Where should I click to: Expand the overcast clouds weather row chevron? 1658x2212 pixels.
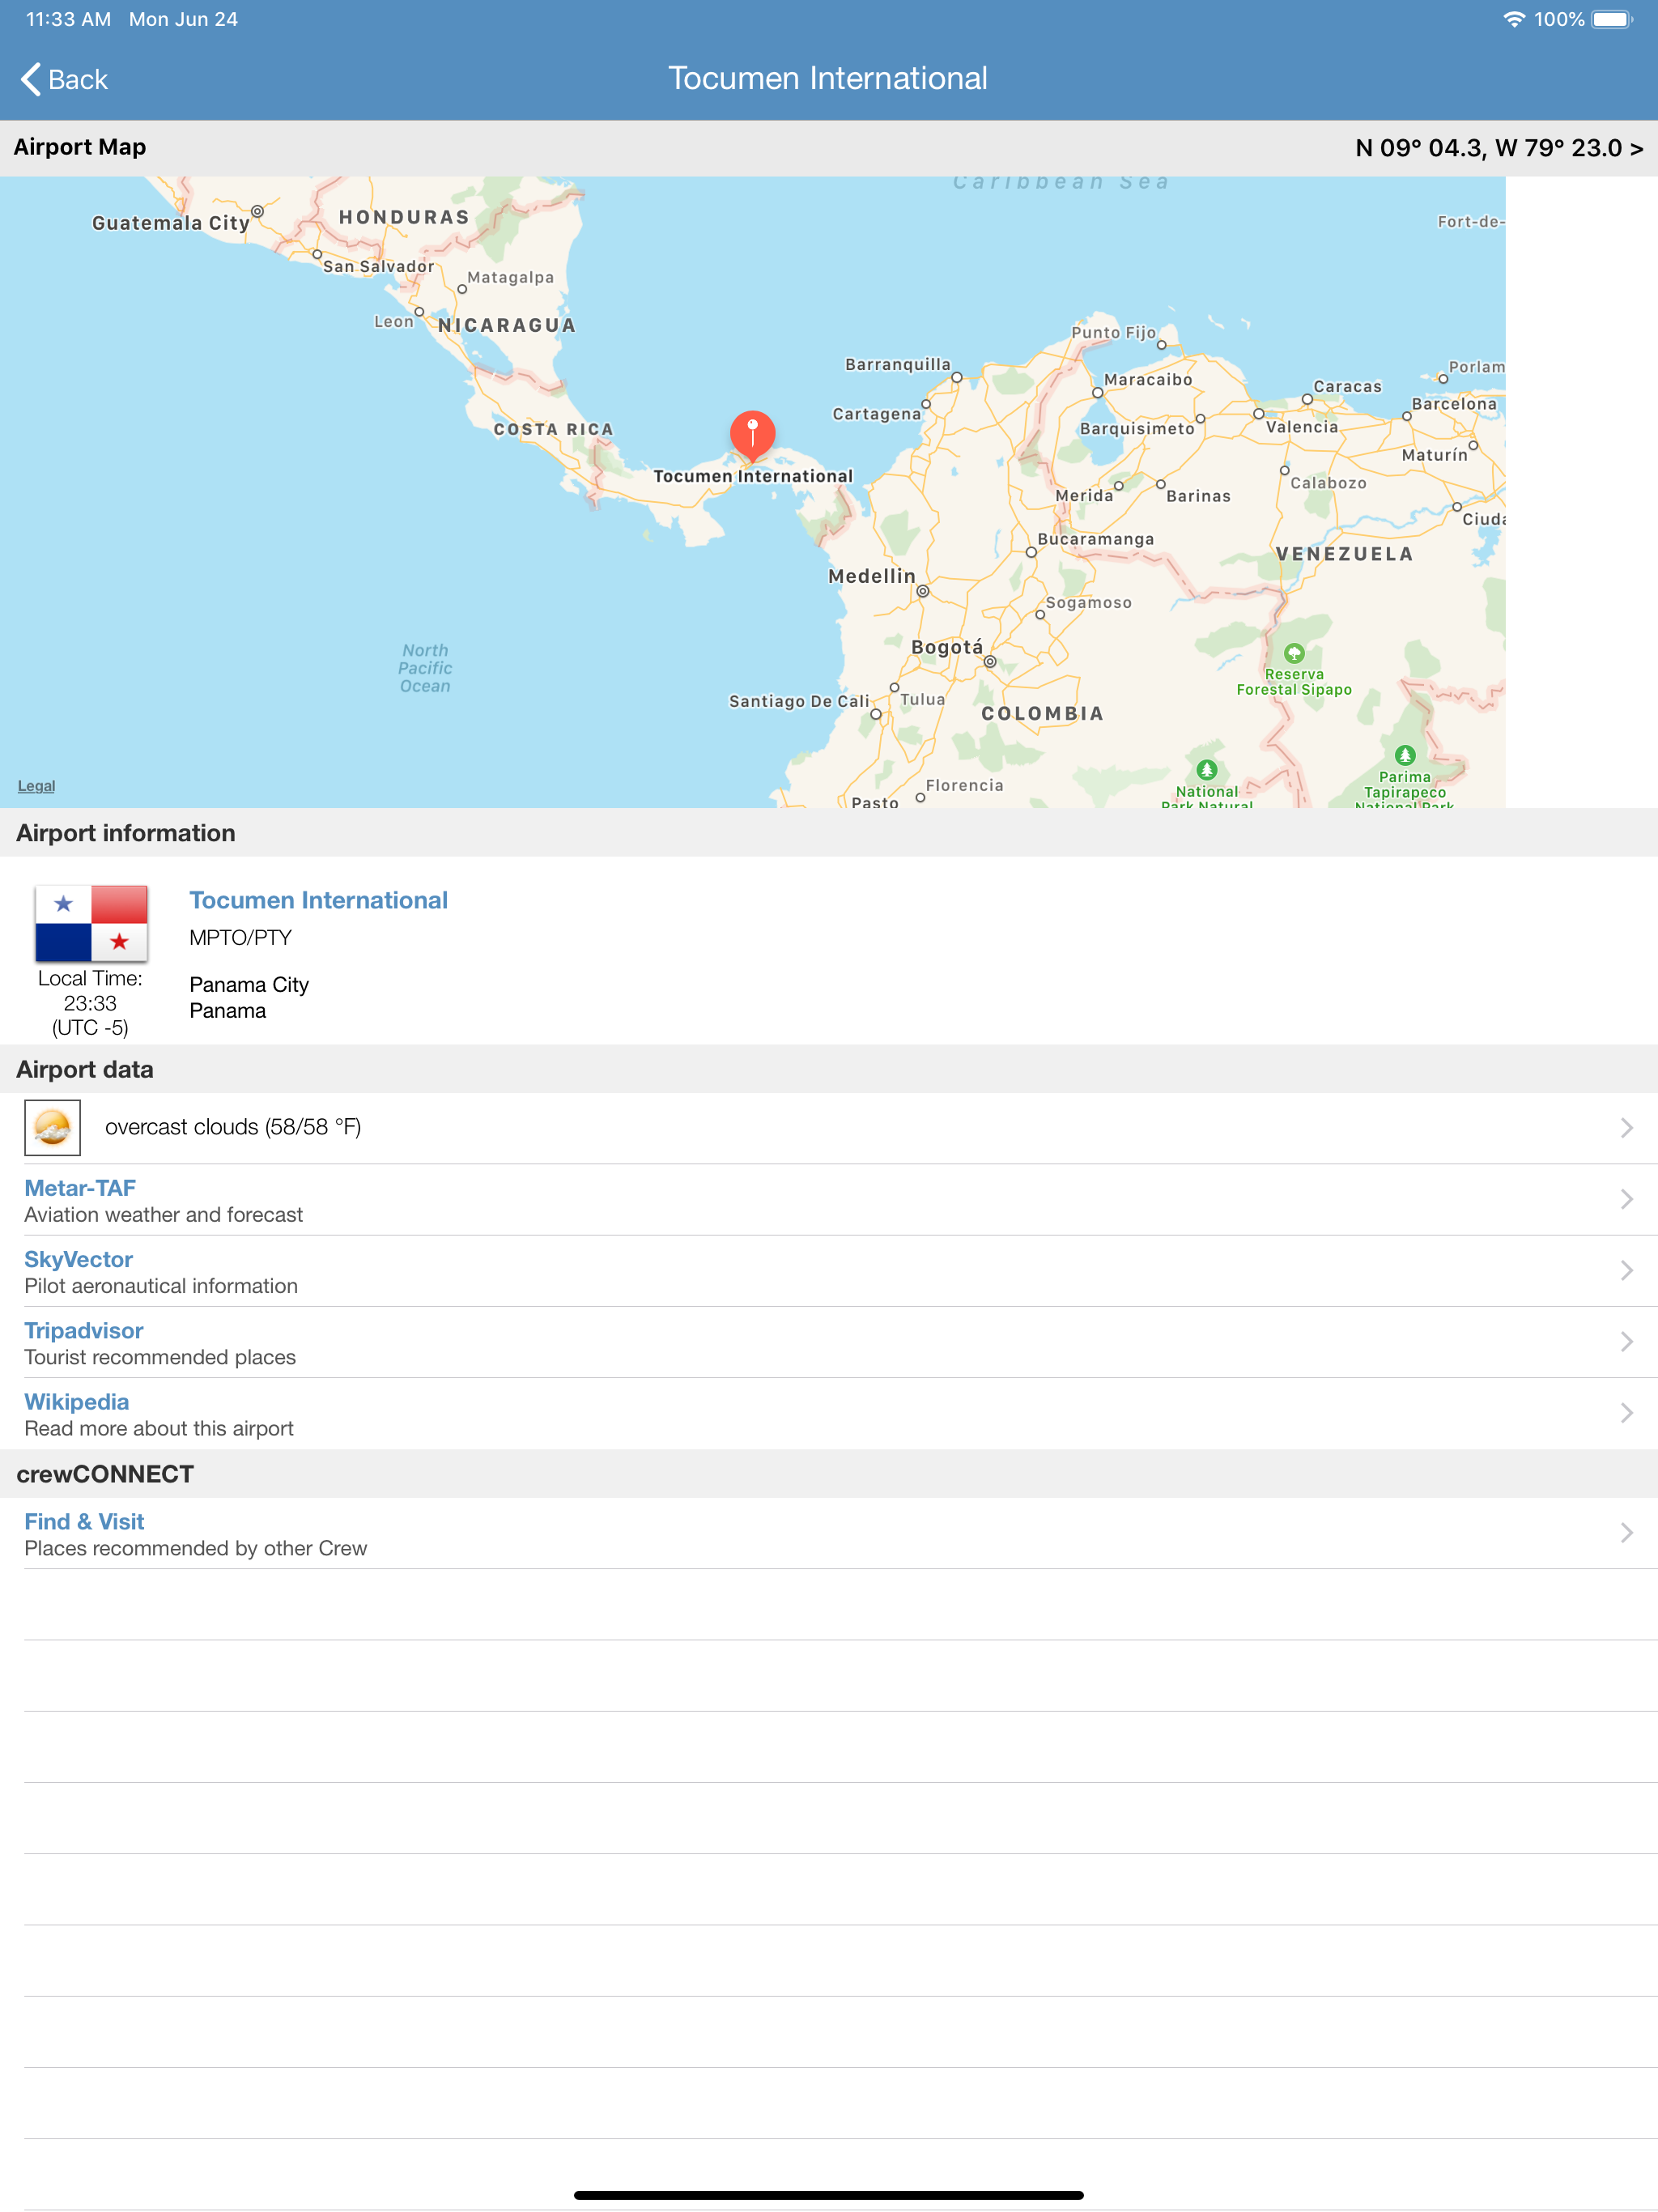(1626, 1127)
